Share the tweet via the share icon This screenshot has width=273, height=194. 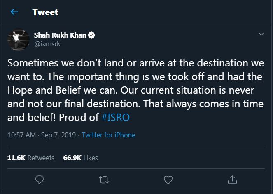(x=232, y=180)
